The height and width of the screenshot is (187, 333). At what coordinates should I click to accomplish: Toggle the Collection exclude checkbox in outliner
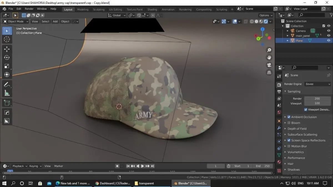point(324,26)
